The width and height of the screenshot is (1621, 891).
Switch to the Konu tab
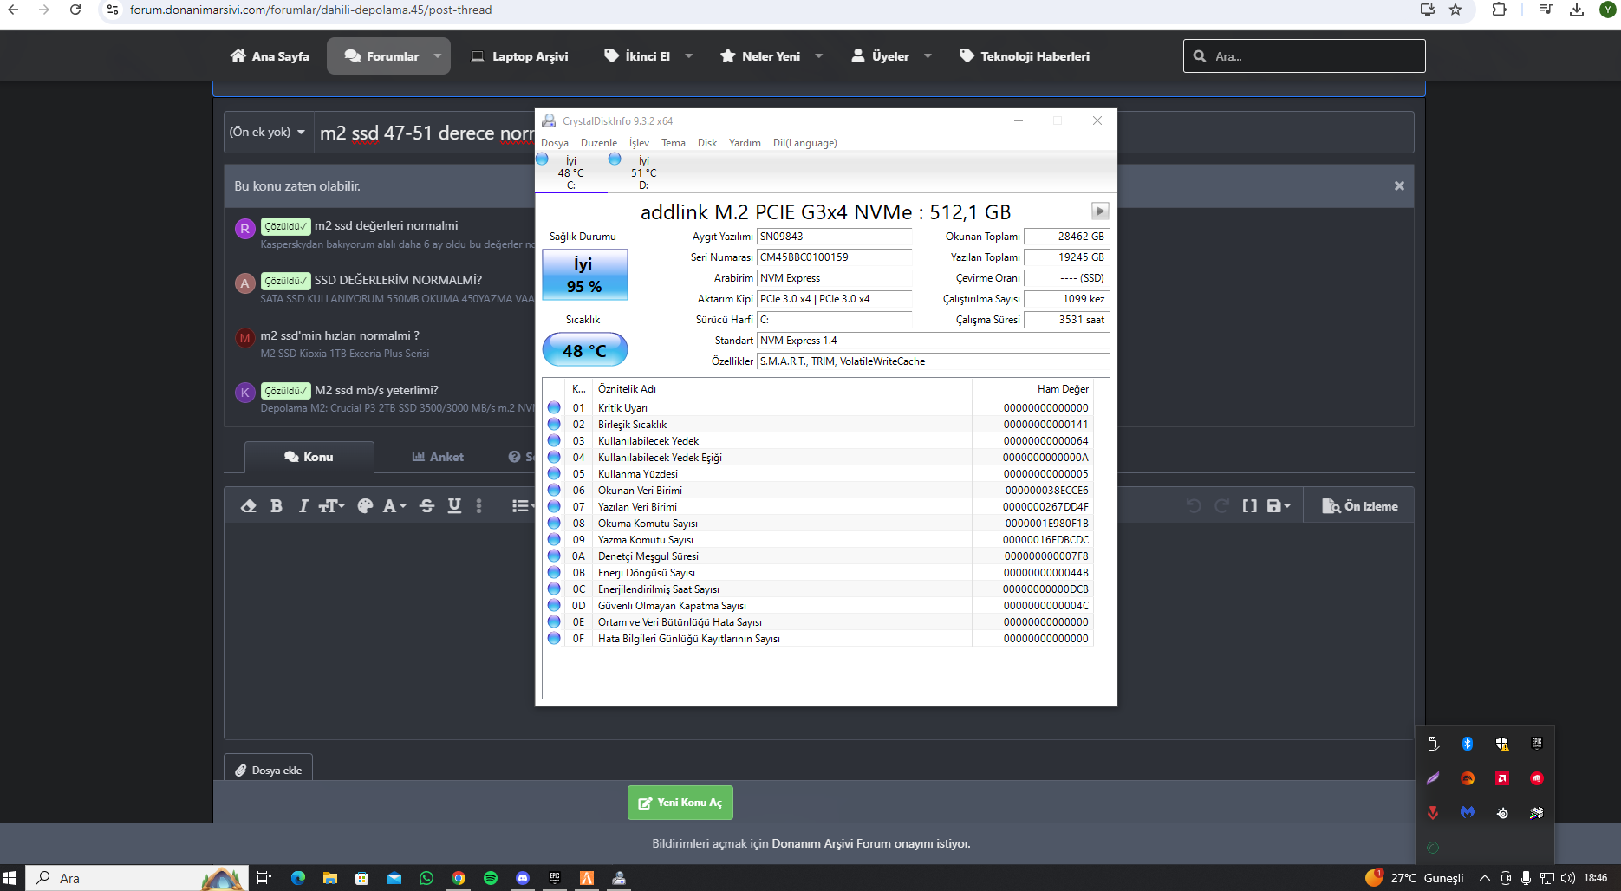click(309, 457)
